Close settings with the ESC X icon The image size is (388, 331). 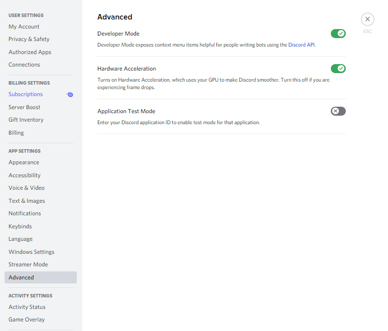tap(367, 20)
